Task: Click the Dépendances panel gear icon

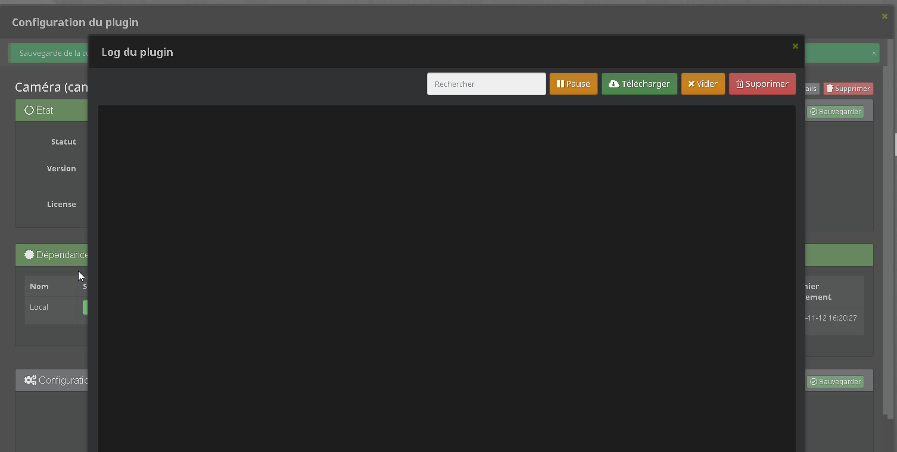Action: 29,255
